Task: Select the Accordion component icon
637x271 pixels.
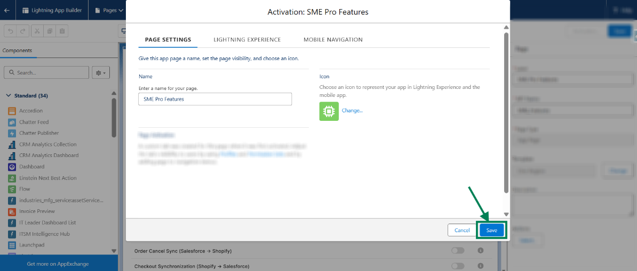Action: (12, 111)
